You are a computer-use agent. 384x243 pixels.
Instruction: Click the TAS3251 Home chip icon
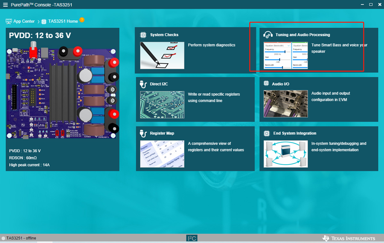coord(44,22)
